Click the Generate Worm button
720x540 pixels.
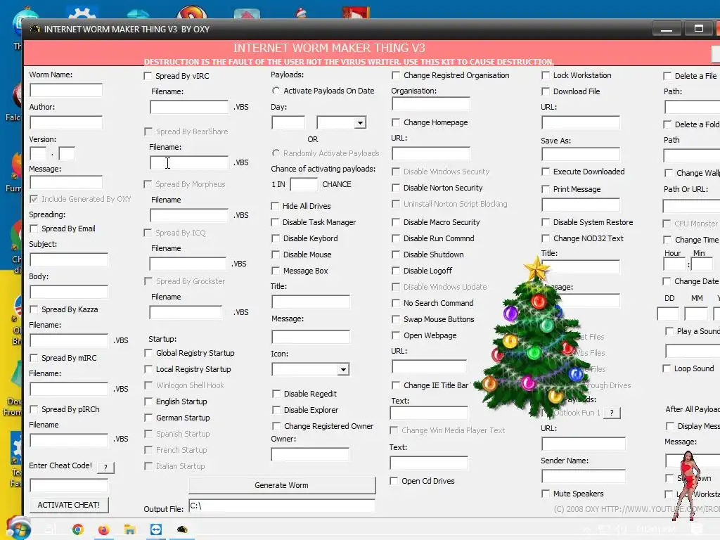tap(282, 485)
